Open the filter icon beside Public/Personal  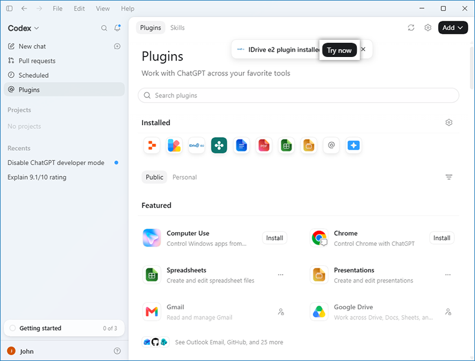[x=449, y=177]
